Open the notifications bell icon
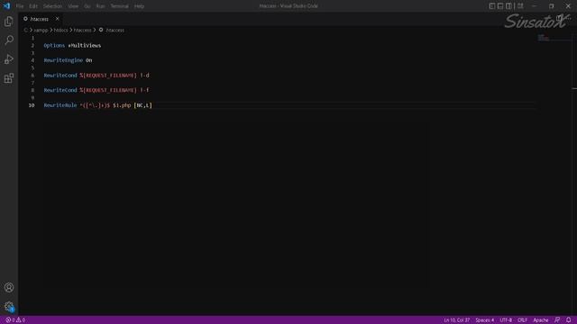The height and width of the screenshot is (324, 577). (569, 320)
